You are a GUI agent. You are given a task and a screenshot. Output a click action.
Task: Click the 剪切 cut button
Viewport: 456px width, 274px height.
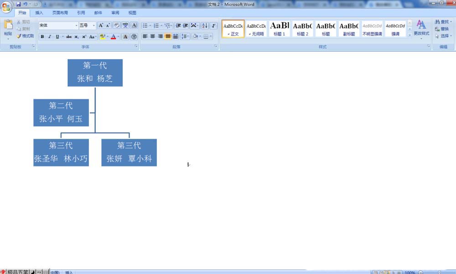24,22
